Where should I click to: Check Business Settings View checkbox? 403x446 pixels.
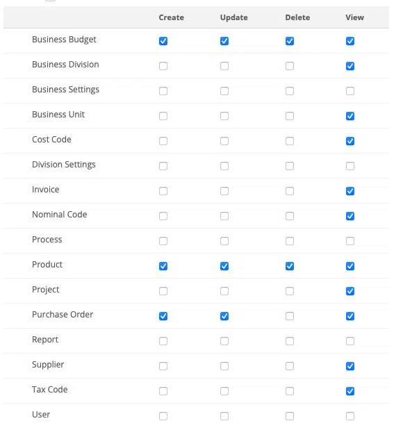click(350, 91)
